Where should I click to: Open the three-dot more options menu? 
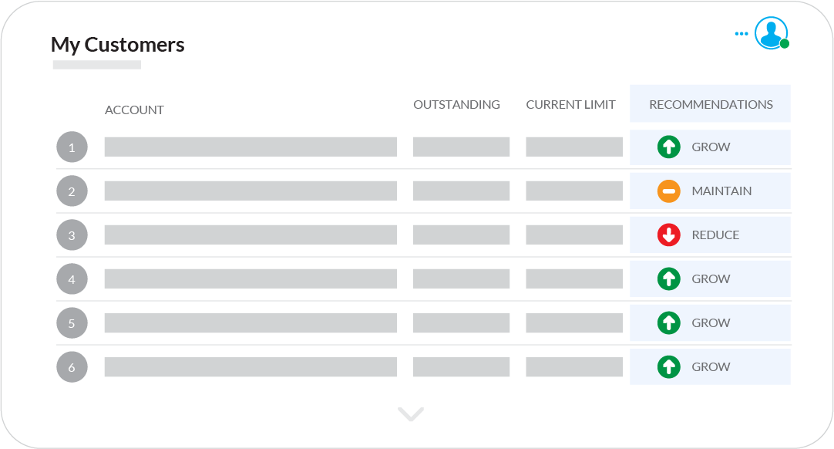(x=742, y=34)
